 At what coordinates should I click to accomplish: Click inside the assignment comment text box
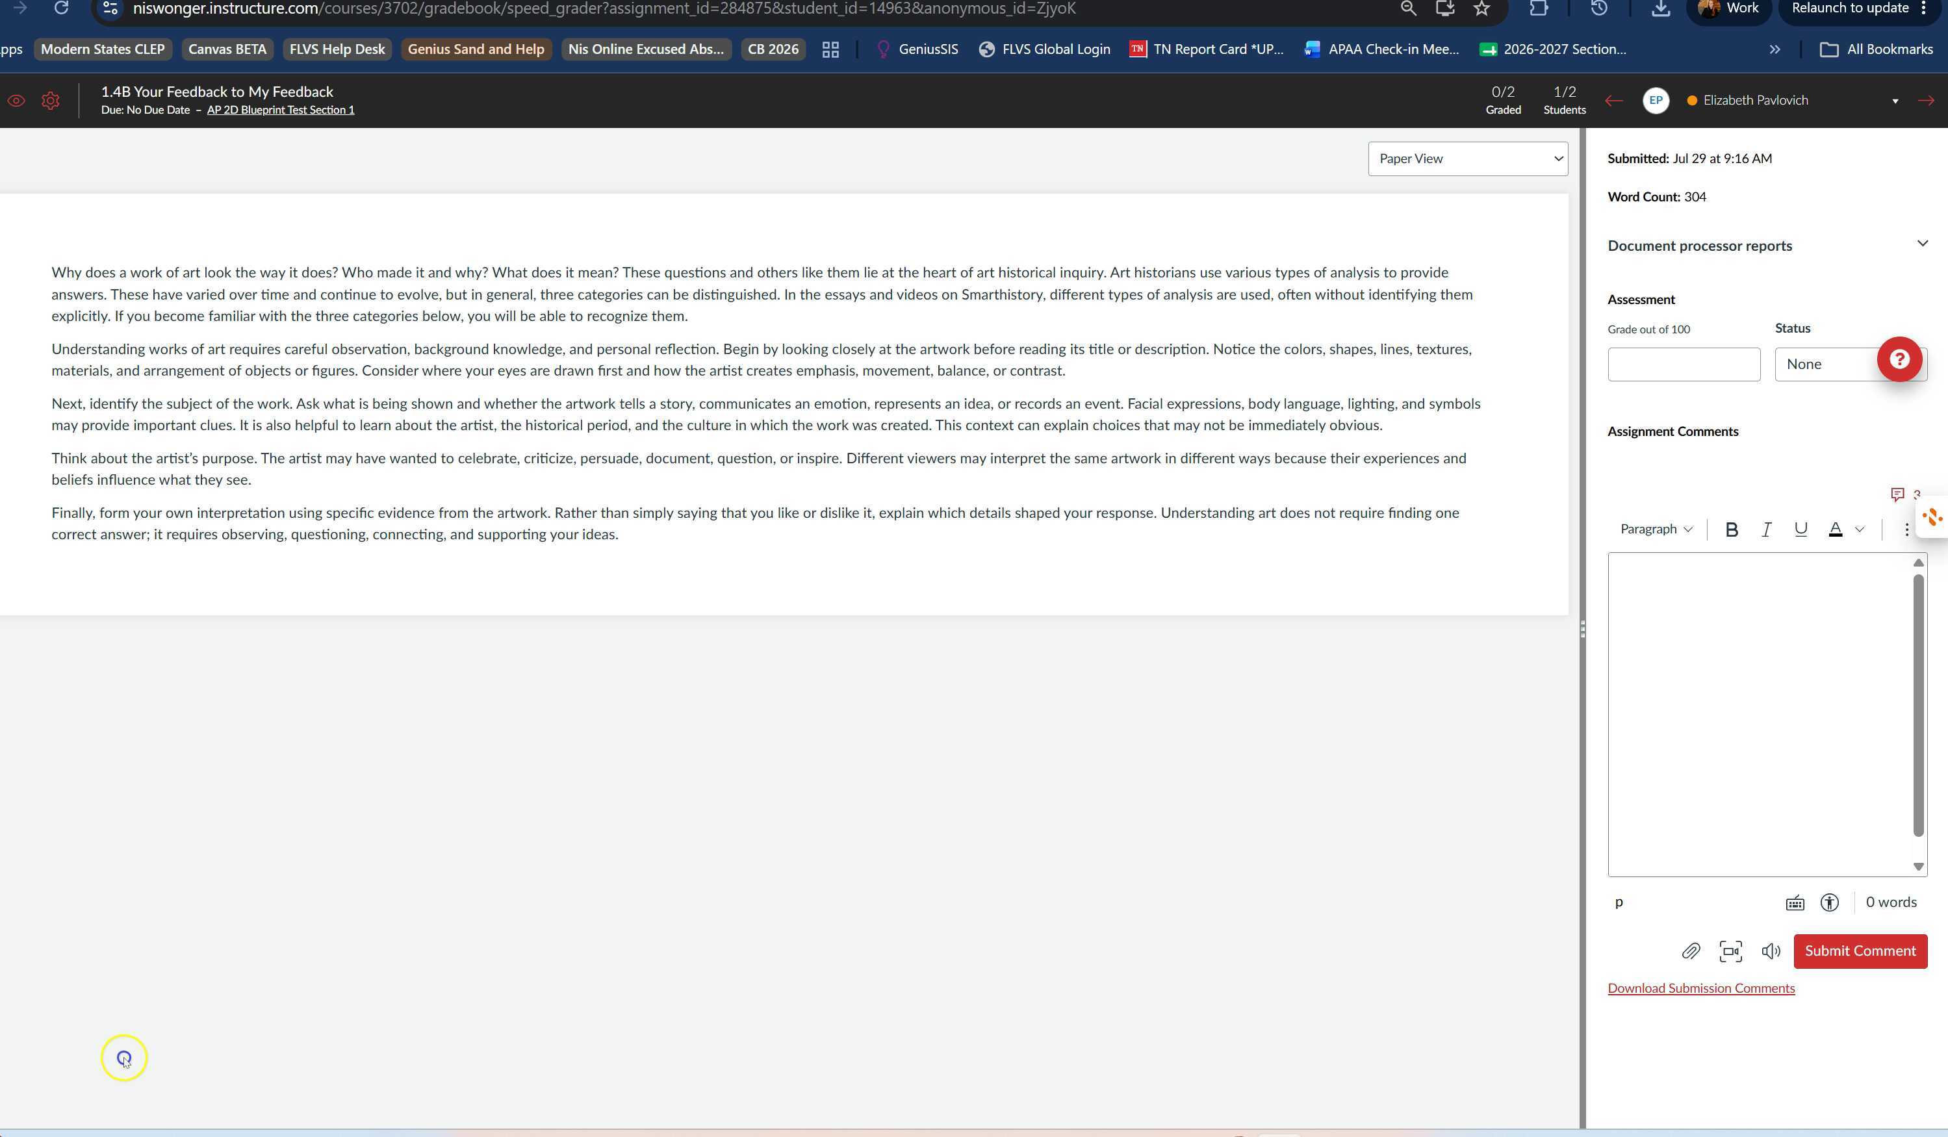[x=1760, y=715]
